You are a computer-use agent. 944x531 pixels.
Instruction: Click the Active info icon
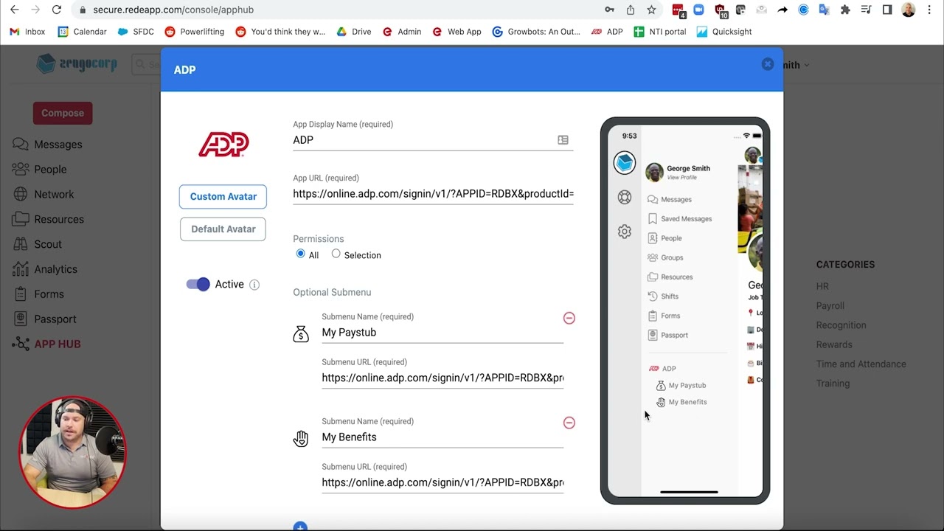(x=254, y=285)
